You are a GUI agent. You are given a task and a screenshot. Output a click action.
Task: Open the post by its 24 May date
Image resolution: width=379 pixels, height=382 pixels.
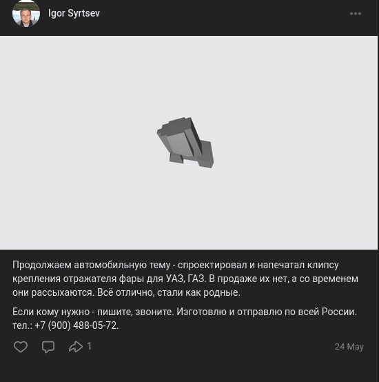click(349, 346)
